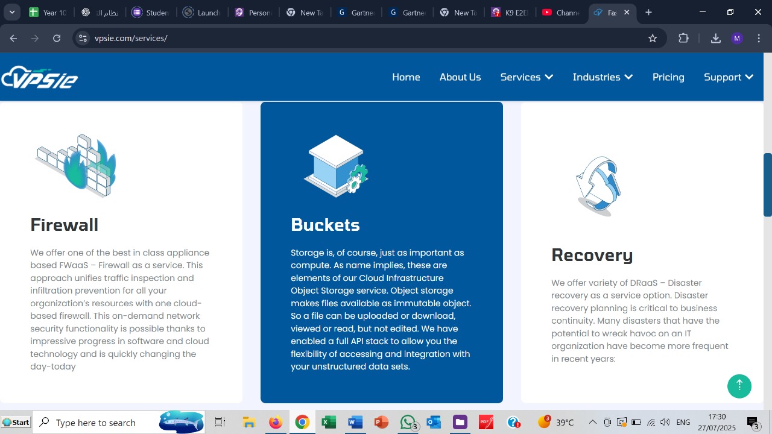Bookmark the page using the star icon
Screen dimensions: 772x434
click(x=652, y=37)
